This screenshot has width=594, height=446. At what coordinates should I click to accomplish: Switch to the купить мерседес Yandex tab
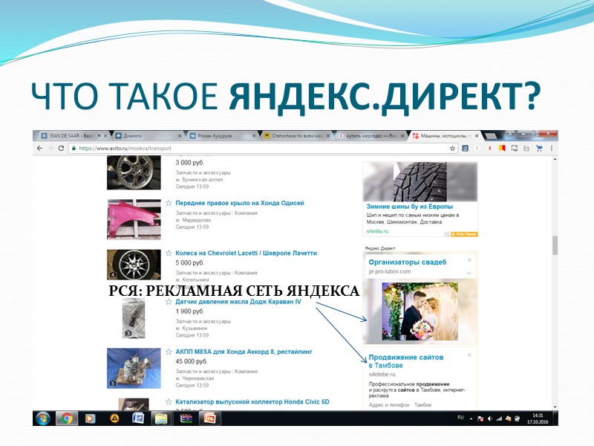[371, 135]
